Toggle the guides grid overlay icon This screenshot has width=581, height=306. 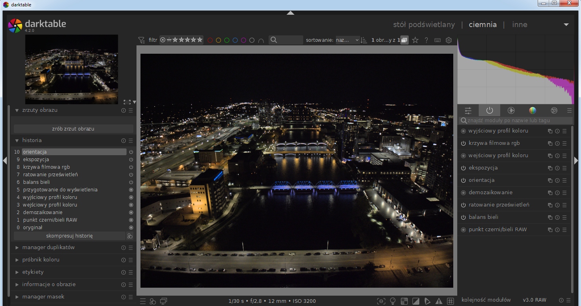point(450,301)
